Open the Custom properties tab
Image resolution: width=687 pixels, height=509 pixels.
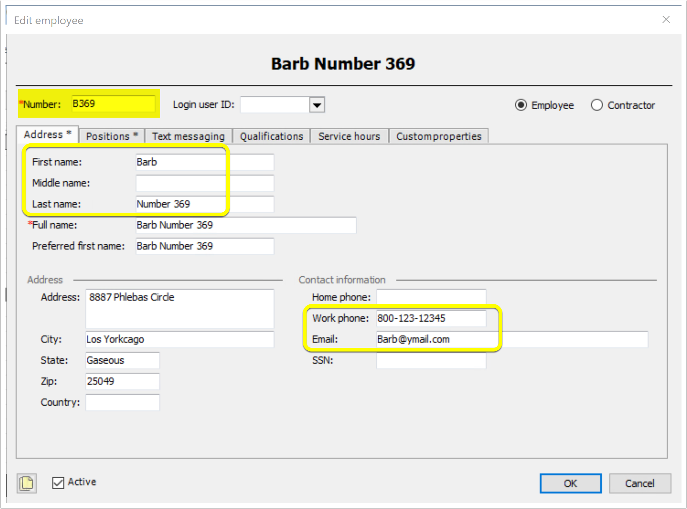click(x=439, y=136)
